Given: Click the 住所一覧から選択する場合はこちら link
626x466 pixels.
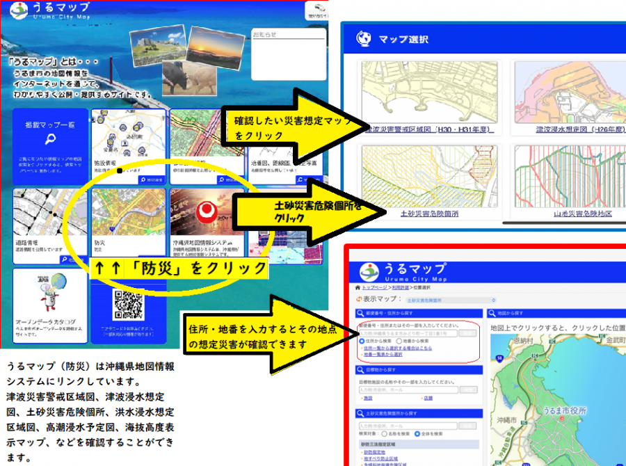Looking at the screenshot, I should [x=398, y=348].
